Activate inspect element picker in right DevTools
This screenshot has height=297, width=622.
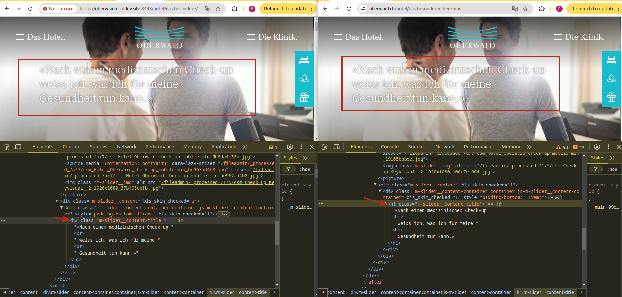click(325, 147)
